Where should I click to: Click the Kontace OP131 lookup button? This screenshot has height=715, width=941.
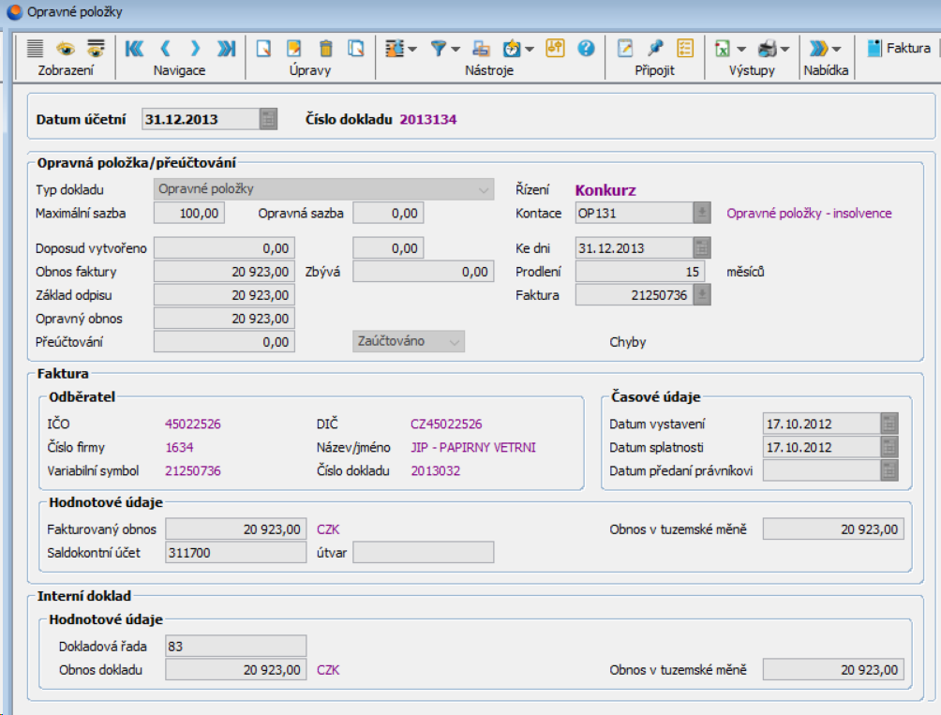pos(701,214)
